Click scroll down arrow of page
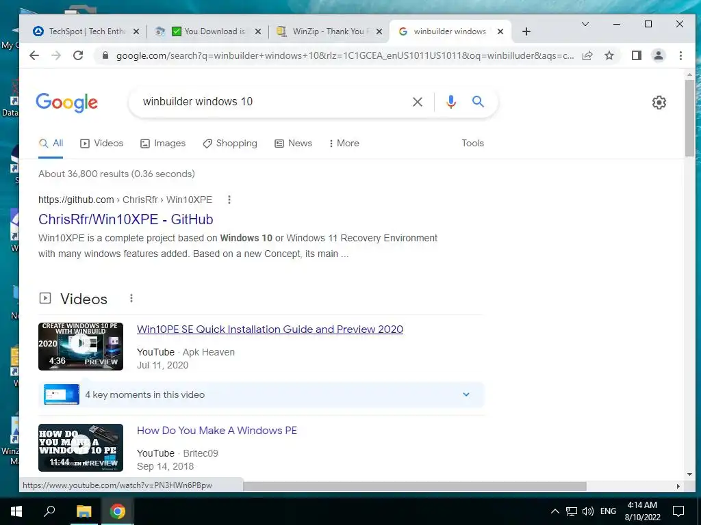Viewport: 701px width, 525px height. pos(689,474)
